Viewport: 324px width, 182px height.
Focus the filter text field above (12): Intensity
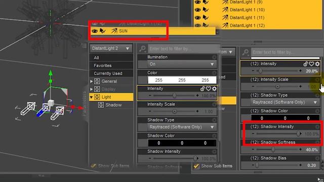coord(286,52)
